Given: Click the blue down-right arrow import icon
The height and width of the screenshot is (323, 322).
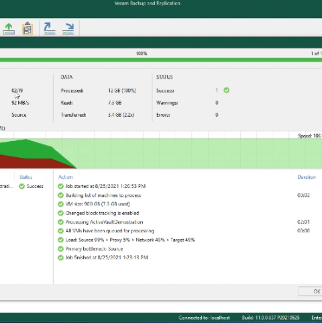Looking at the screenshot, I should [68, 28].
